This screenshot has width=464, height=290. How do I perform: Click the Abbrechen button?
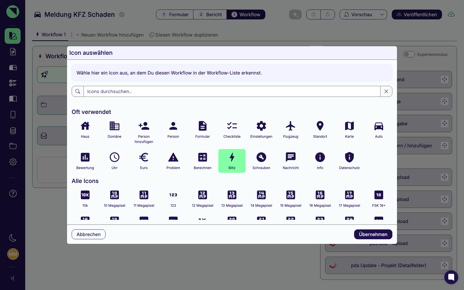point(88,234)
